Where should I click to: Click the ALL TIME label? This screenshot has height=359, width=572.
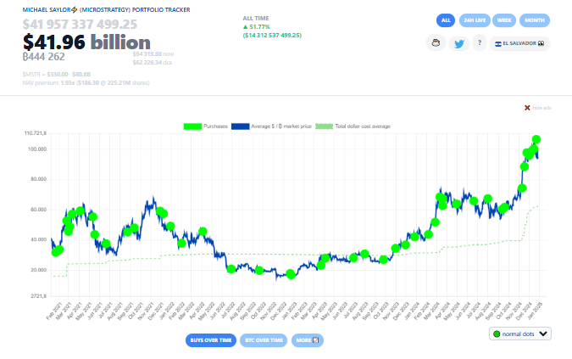pos(256,19)
